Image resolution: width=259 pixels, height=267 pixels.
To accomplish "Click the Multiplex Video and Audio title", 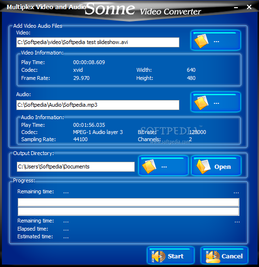I will tap(47, 7).
